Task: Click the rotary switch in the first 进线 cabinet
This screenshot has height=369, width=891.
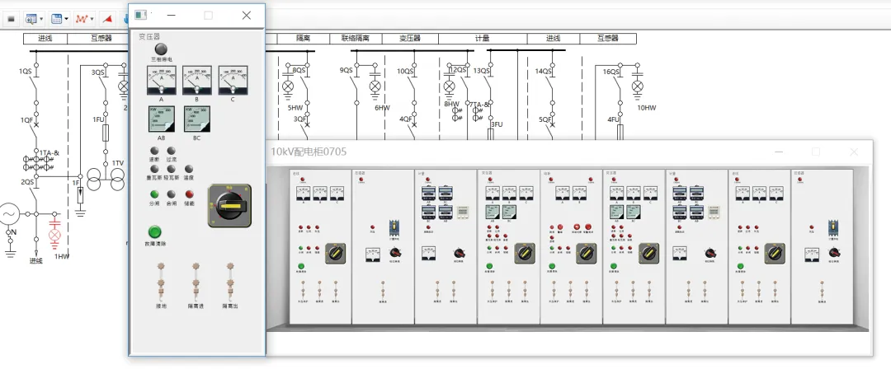Action: click(x=335, y=254)
